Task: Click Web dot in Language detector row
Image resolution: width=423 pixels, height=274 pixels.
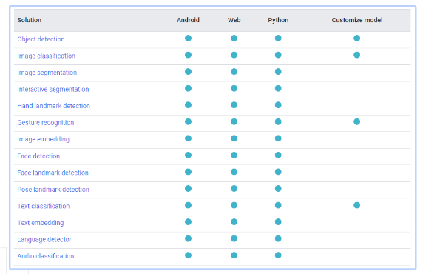Action: (x=234, y=238)
